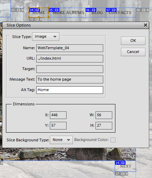Confirm slice options with OK
This screenshot has width=152, height=178.
pos(133,41)
